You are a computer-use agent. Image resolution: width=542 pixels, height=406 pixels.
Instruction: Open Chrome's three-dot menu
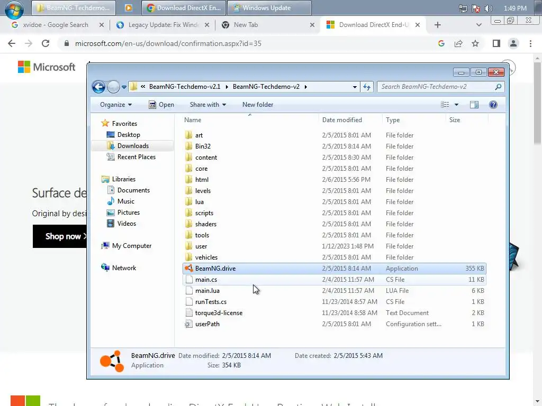coord(530,43)
